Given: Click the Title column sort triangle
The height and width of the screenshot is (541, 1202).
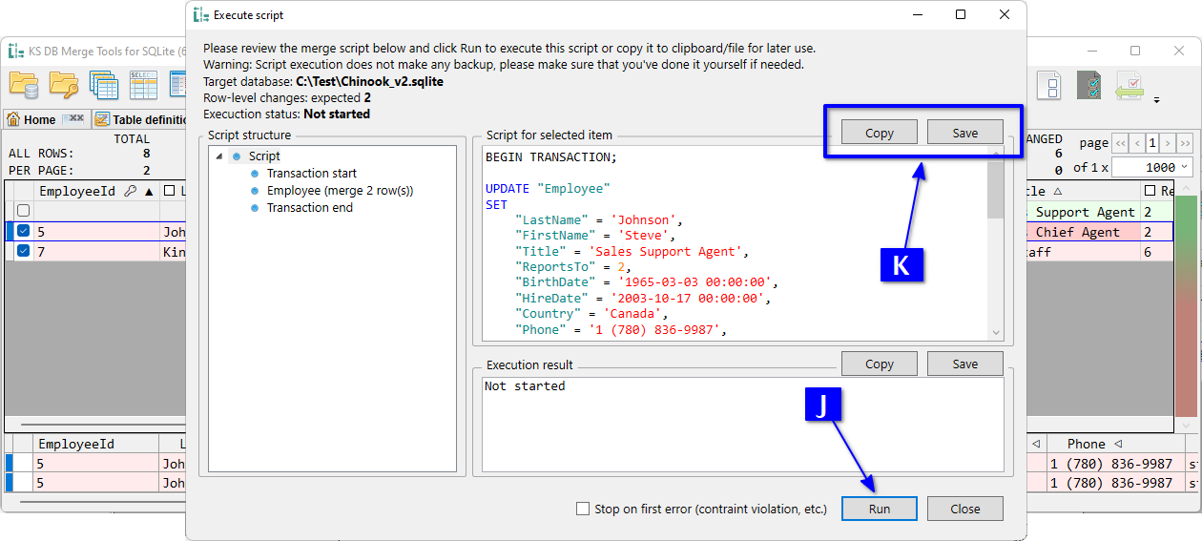Looking at the screenshot, I should 1057,191.
